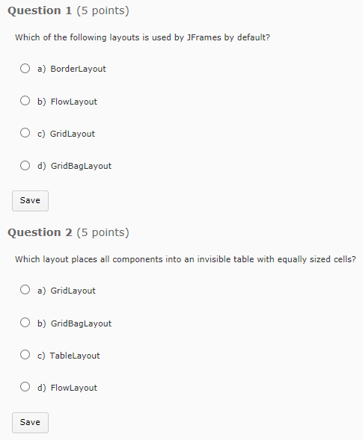Screen dimensions: 363x440
Task: Click the 'a) BorderLayout' answer label text
Action: click(x=72, y=69)
